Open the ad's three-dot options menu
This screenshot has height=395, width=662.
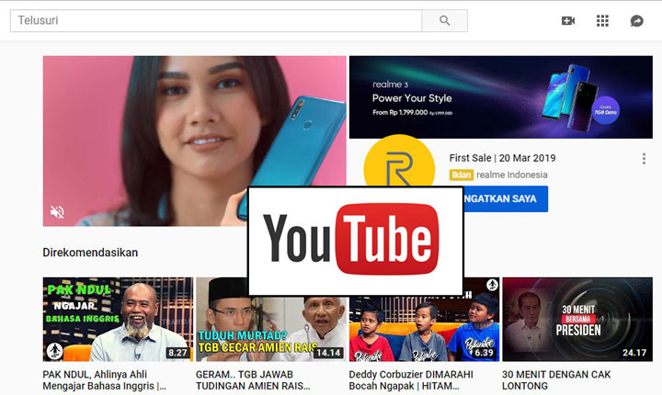644,159
